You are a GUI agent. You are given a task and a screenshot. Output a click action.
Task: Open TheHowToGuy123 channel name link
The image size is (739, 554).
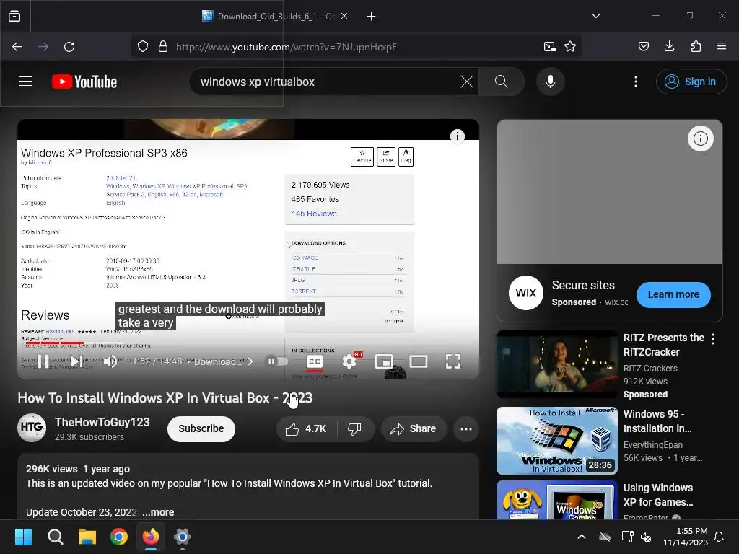tap(102, 422)
